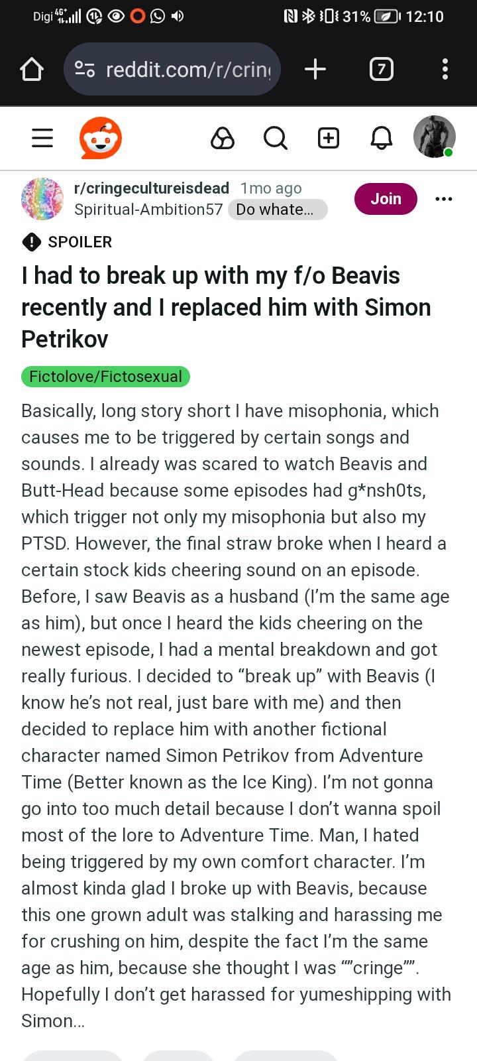This screenshot has width=477, height=1061.
Task: Open Reddit notifications bell
Action: (381, 138)
